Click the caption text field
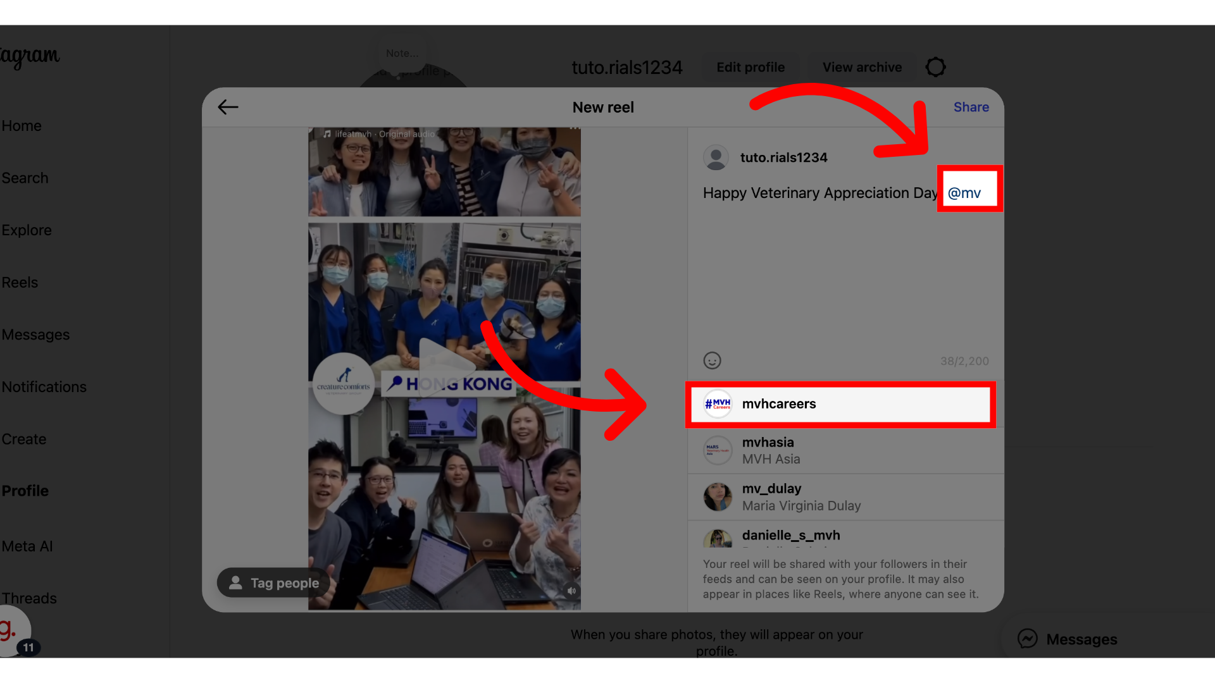The image size is (1215, 683). coord(845,266)
